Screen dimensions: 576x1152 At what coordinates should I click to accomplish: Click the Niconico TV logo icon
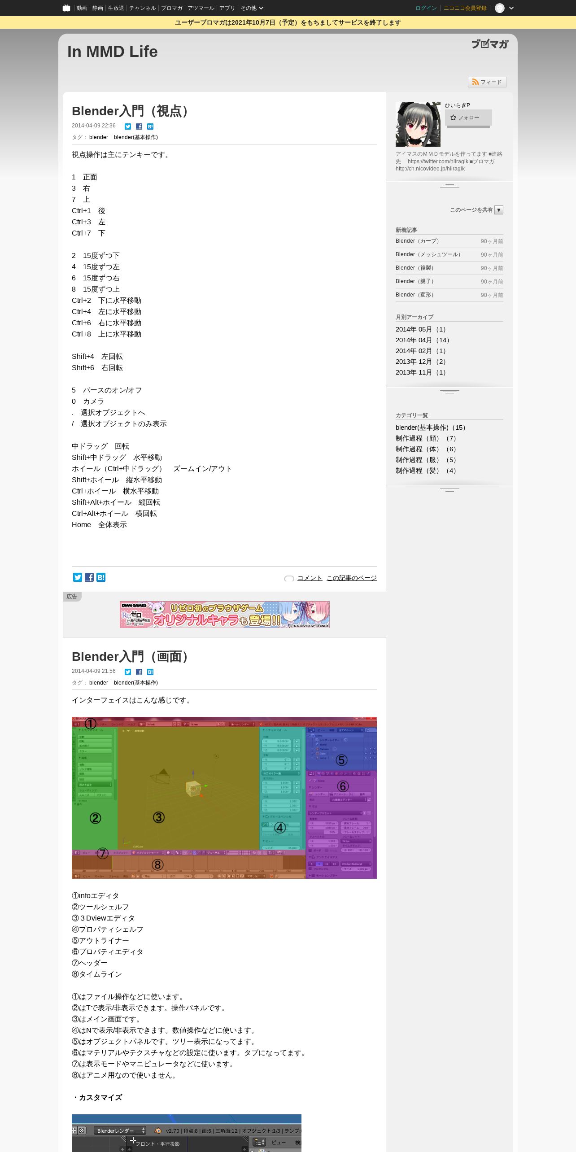[x=66, y=8]
